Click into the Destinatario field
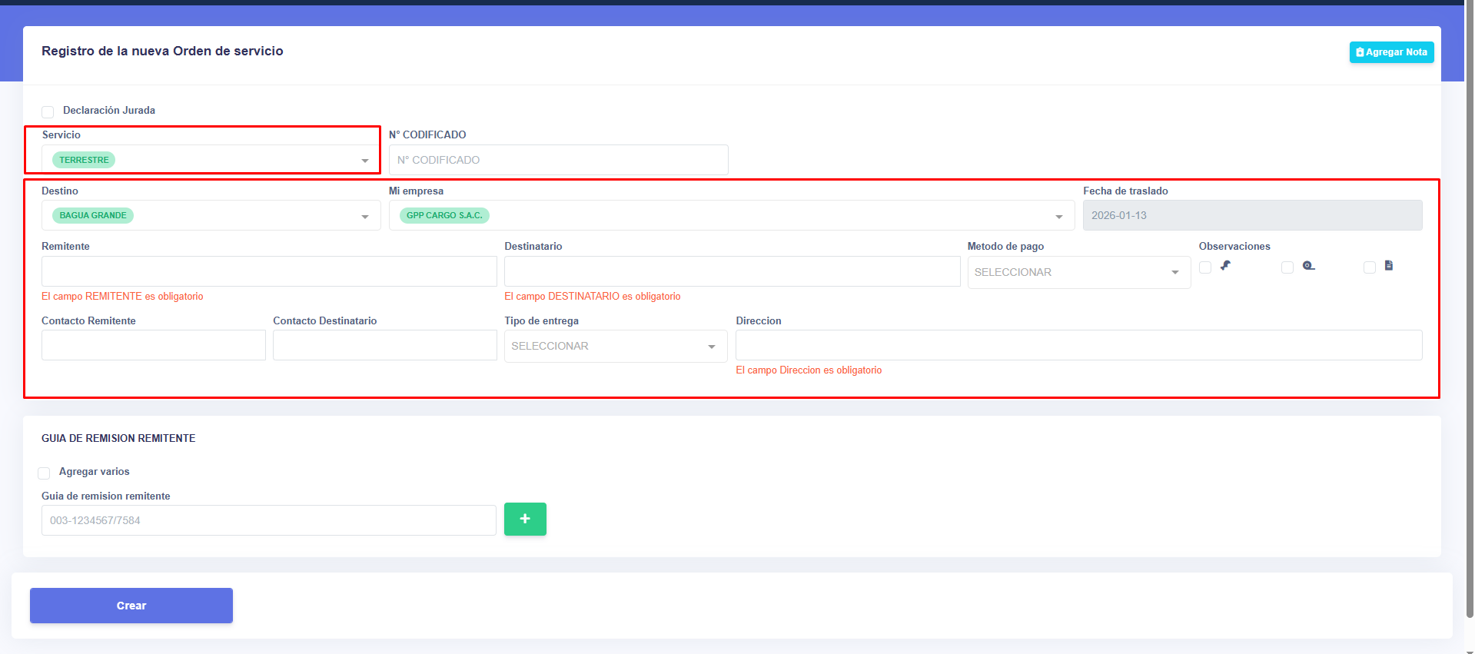This screenshot has width=1475, height=654. [732, 271]
